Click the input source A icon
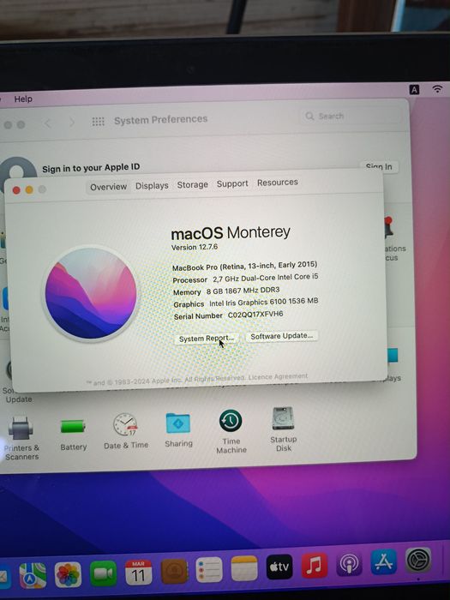This screenshot has width=450, height=600. click(414, 90)
